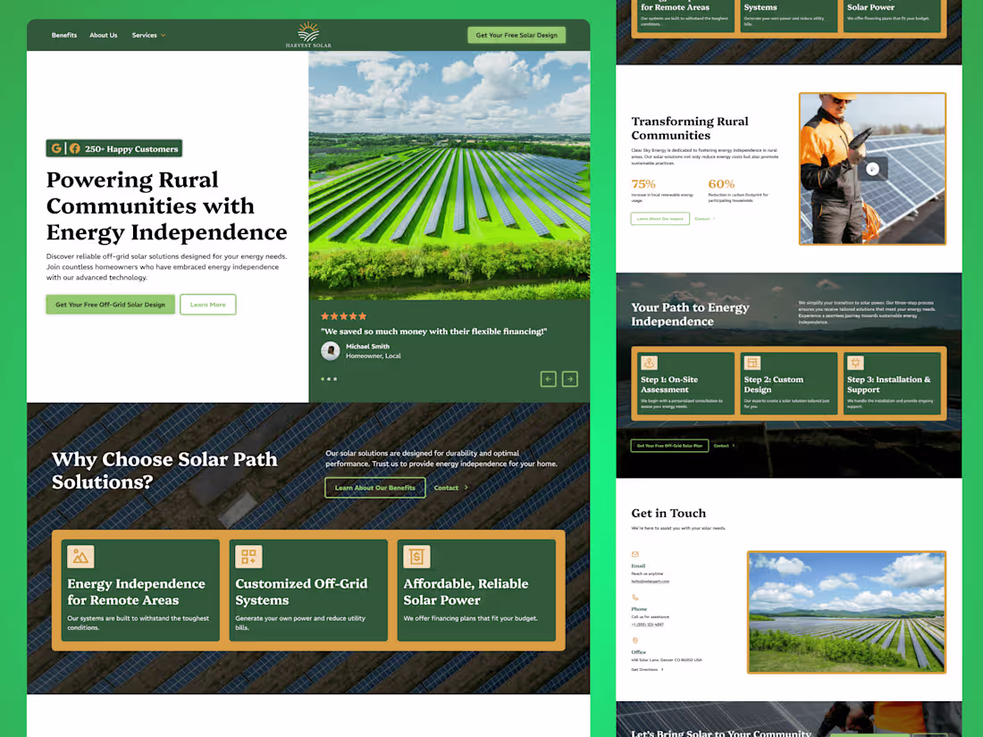
Task: Click the hello@solarpath.com email link
Action: (x=651, y=582)
